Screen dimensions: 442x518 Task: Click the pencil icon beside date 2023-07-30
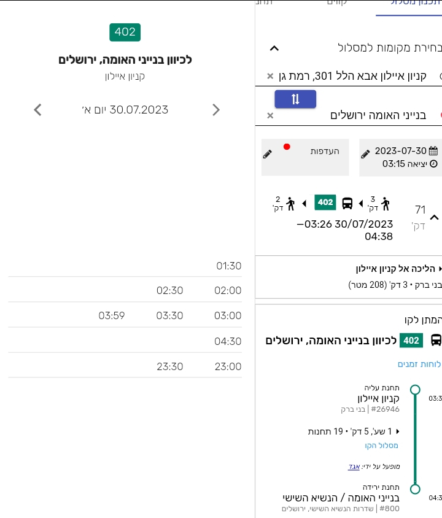[365, 153]
